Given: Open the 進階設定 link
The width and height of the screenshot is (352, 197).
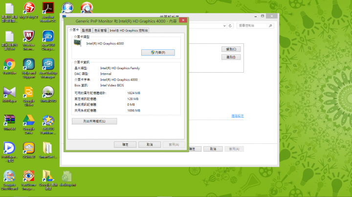Looking at the screenshot, I should point(238,116).
